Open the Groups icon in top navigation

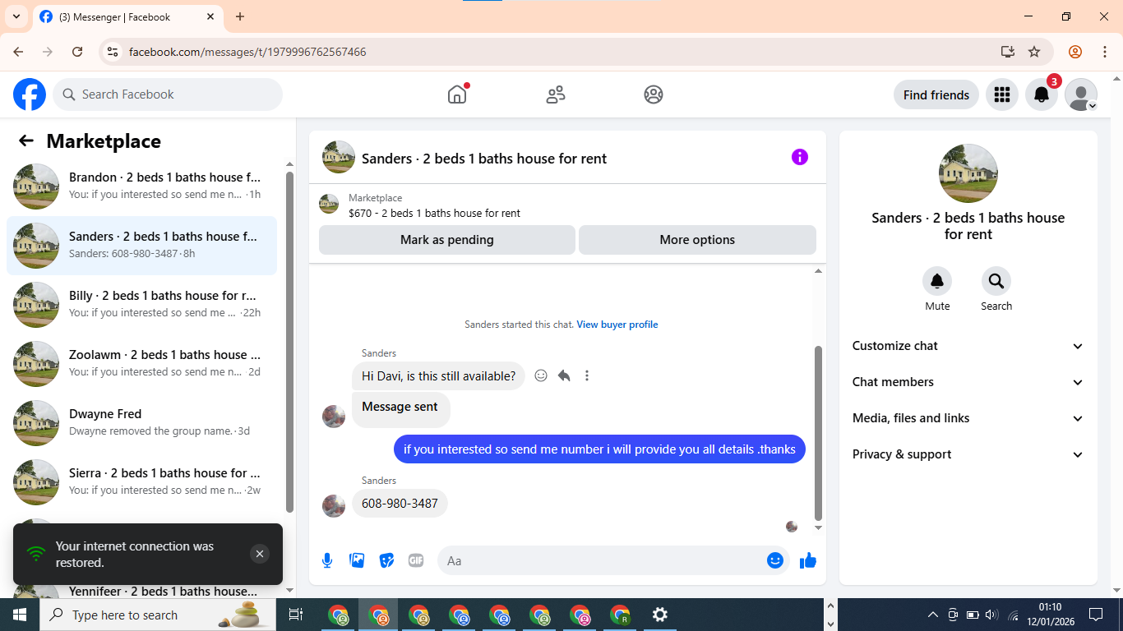click(654, 94)
